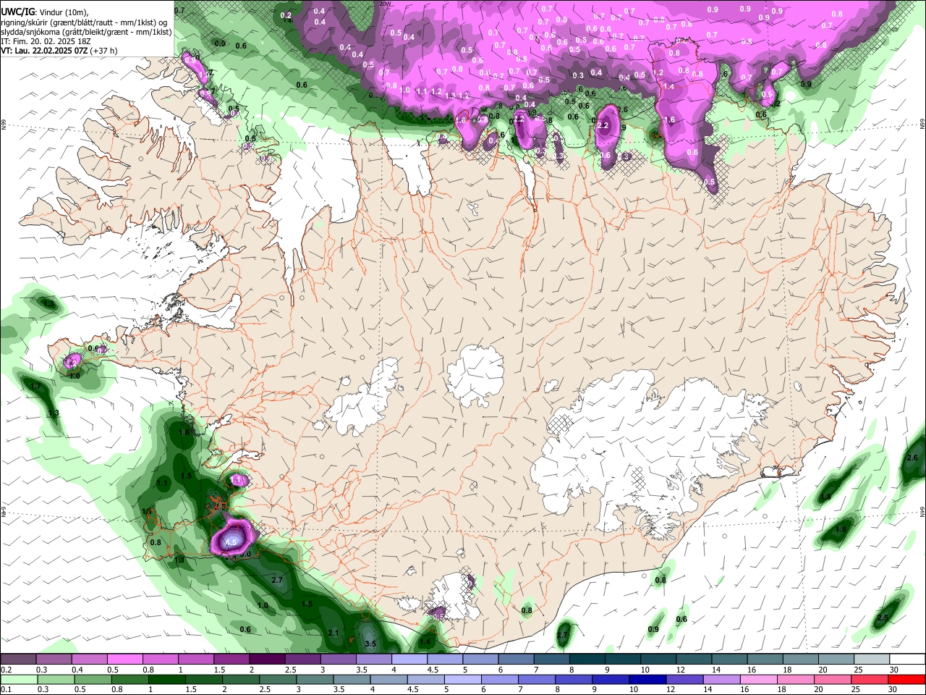926x695 pixels.
Task: Click the 4.5 value in purple snow patch
Action: (x=231, y=542)
